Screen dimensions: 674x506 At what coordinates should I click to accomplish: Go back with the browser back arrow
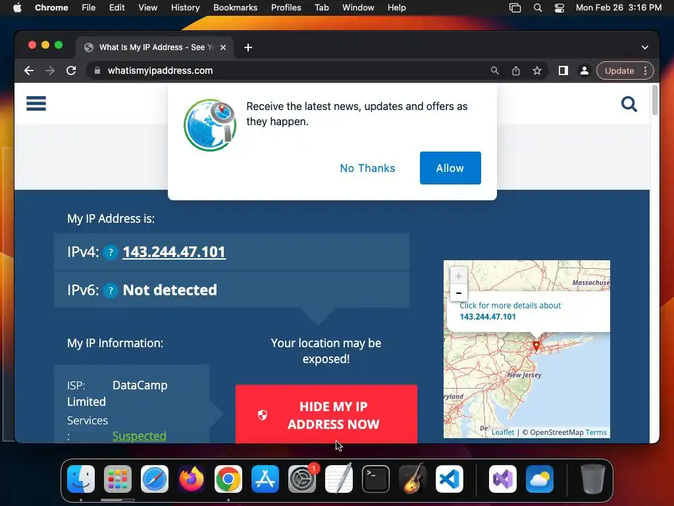click(x=29, y=70)
